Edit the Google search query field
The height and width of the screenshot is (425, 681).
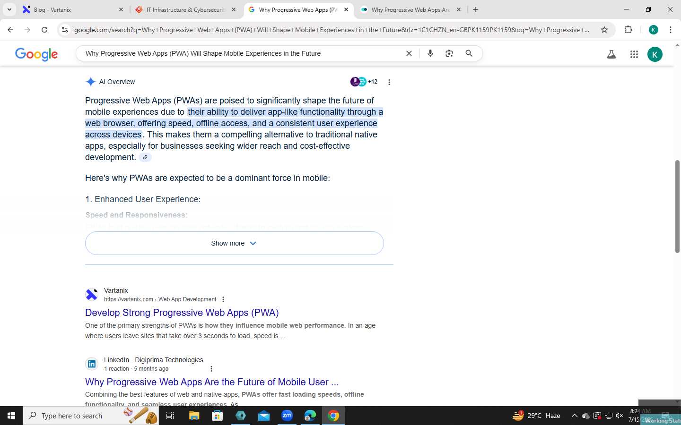[x=241, y=53]
